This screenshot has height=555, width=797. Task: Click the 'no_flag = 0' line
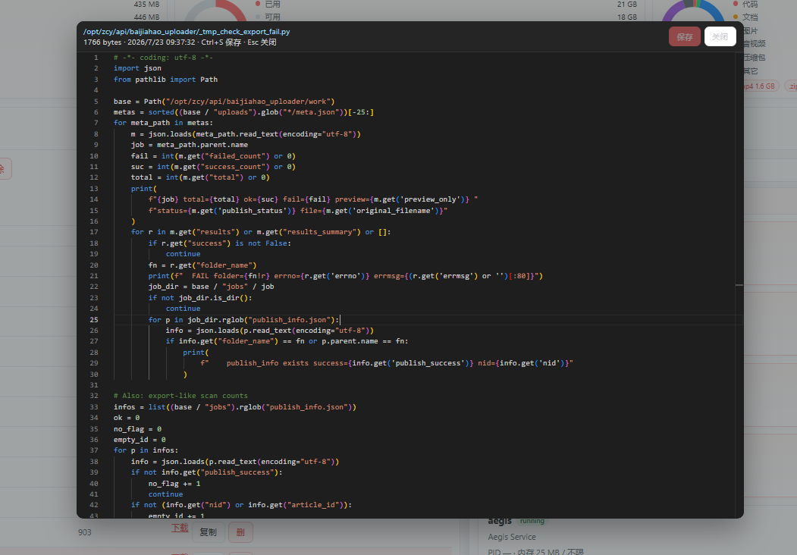pos(138,429)
